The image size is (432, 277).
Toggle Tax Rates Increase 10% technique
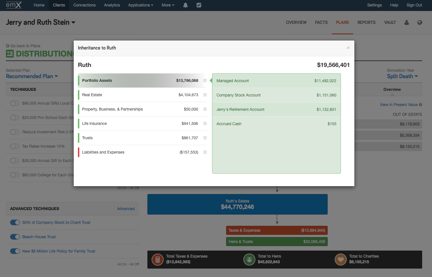click(x=15, y=146)
